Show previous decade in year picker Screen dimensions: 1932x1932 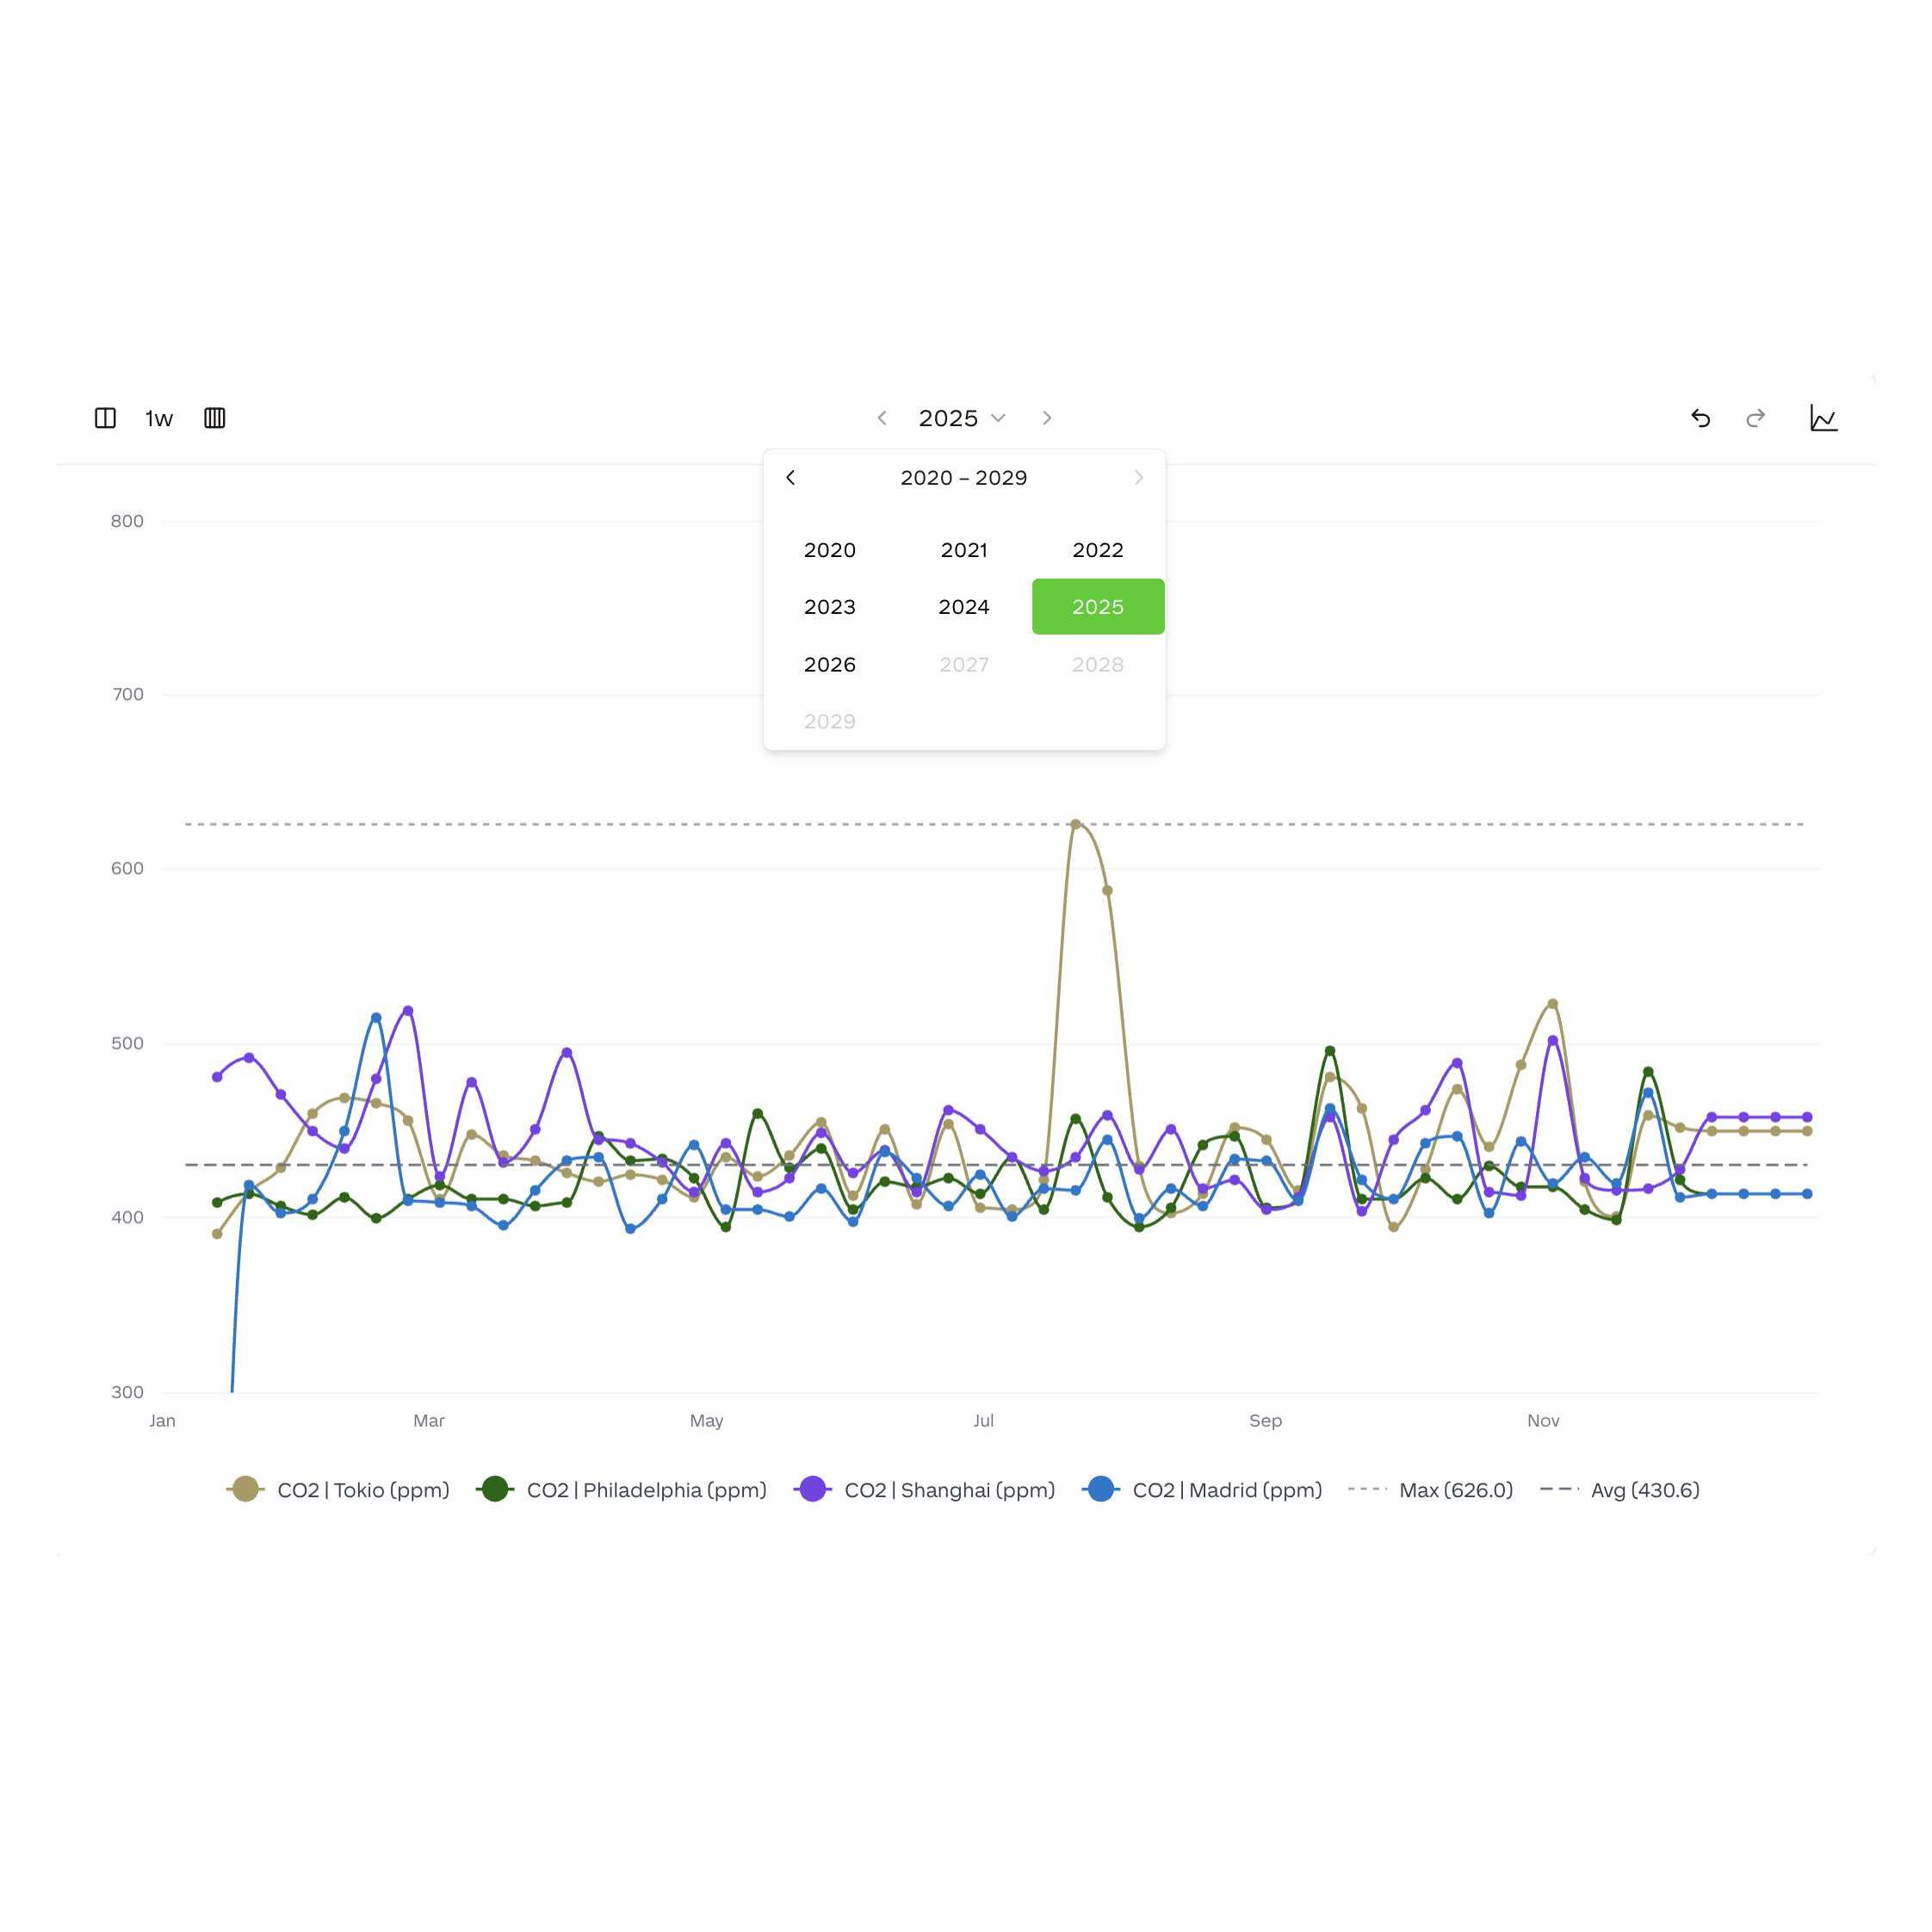[791, 478]
